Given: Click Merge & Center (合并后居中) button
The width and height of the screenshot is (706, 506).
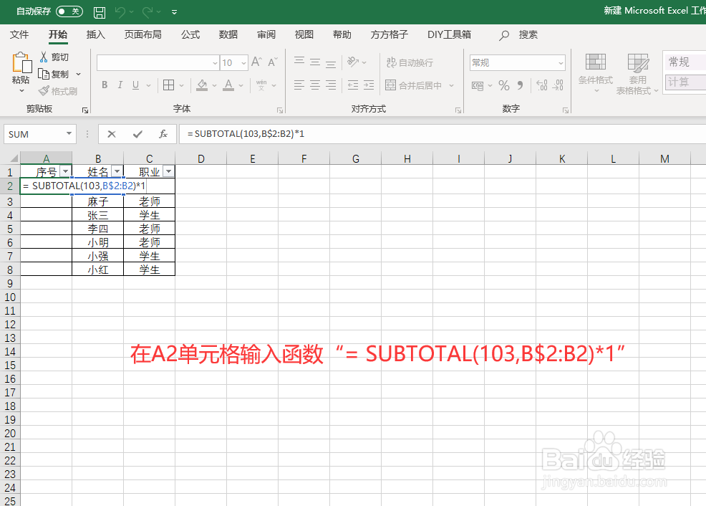Looking at the screenshot, I should 414,85.
